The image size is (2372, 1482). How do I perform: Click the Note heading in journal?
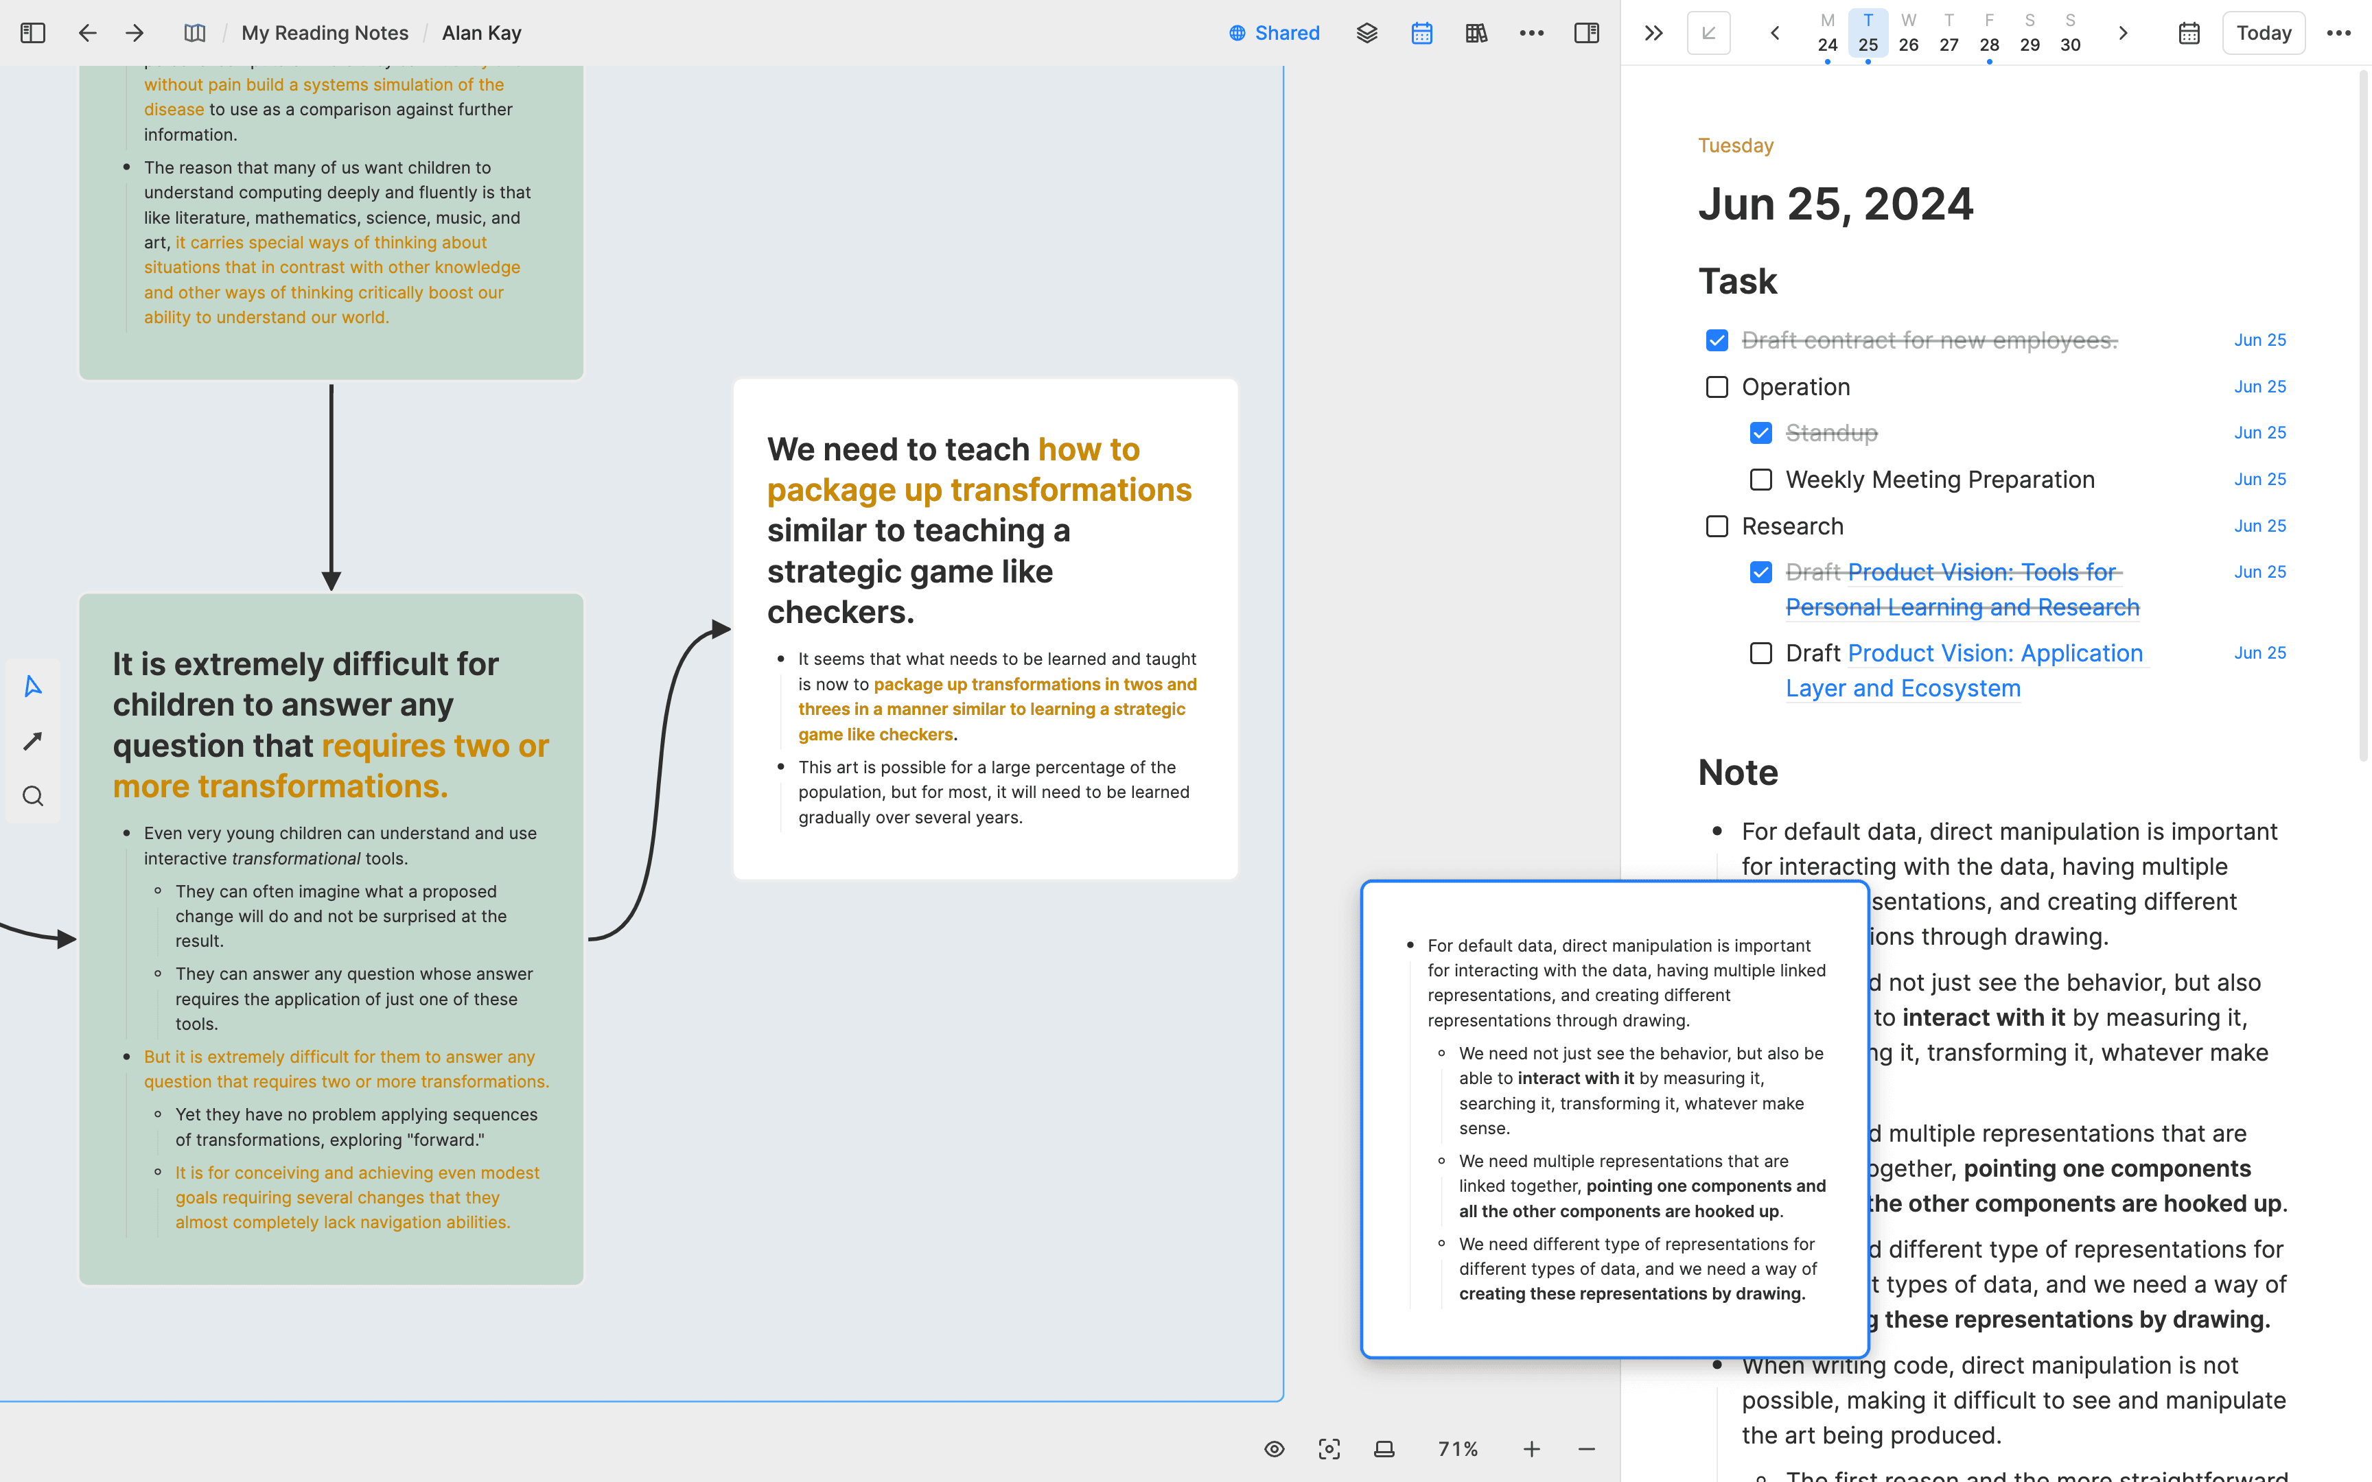tap(1738, 773)
